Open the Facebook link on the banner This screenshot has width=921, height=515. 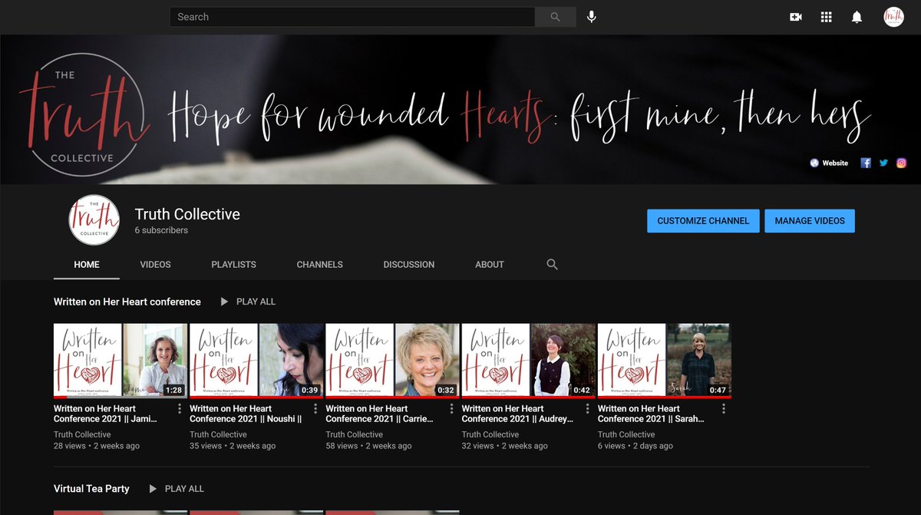tap(866, 163)
